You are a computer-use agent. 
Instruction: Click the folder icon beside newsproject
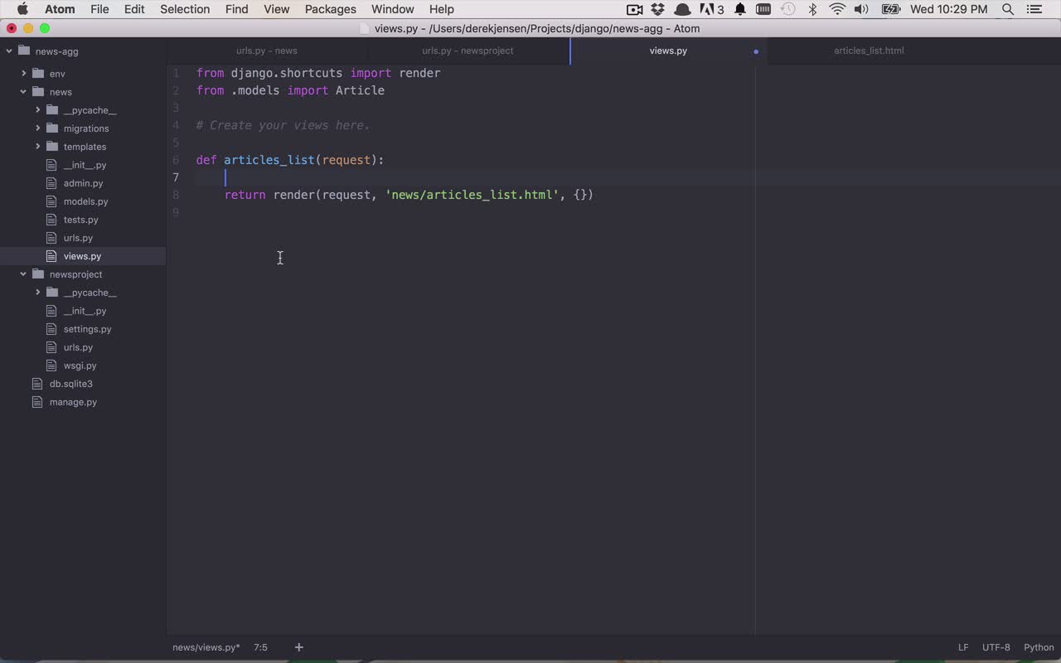click(38, 274)
